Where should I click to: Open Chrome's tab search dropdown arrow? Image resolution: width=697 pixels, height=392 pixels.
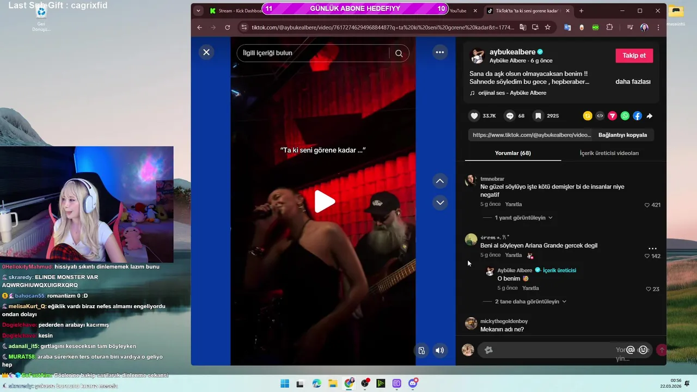[x=198, y=11]
